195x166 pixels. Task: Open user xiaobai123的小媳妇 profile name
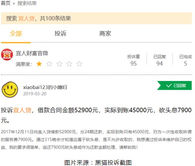(45, 87)
